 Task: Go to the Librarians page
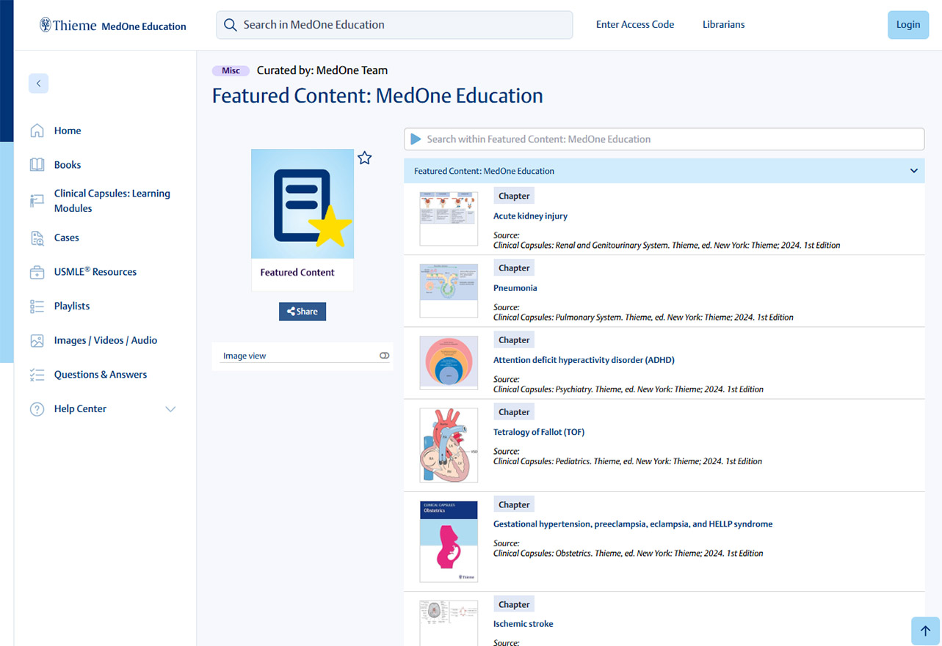[723, 25]
